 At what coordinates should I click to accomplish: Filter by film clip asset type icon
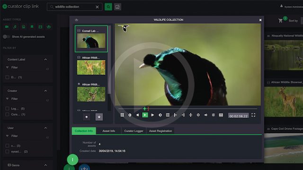click(40, 27)
